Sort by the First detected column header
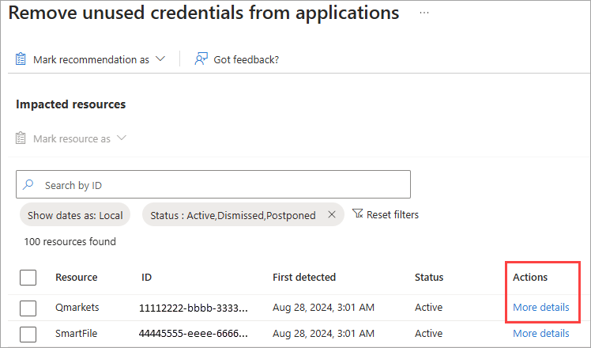The image size is (591, 348). point(304,278)
